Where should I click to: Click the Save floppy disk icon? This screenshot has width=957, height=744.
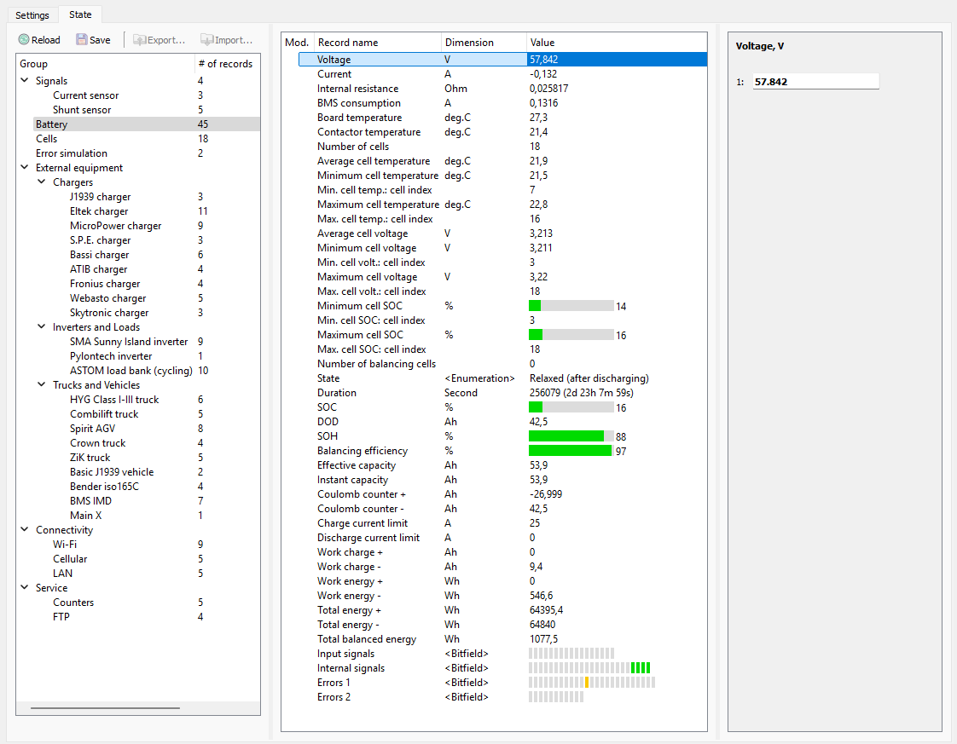pyautogui.click(x=82, y=40)
